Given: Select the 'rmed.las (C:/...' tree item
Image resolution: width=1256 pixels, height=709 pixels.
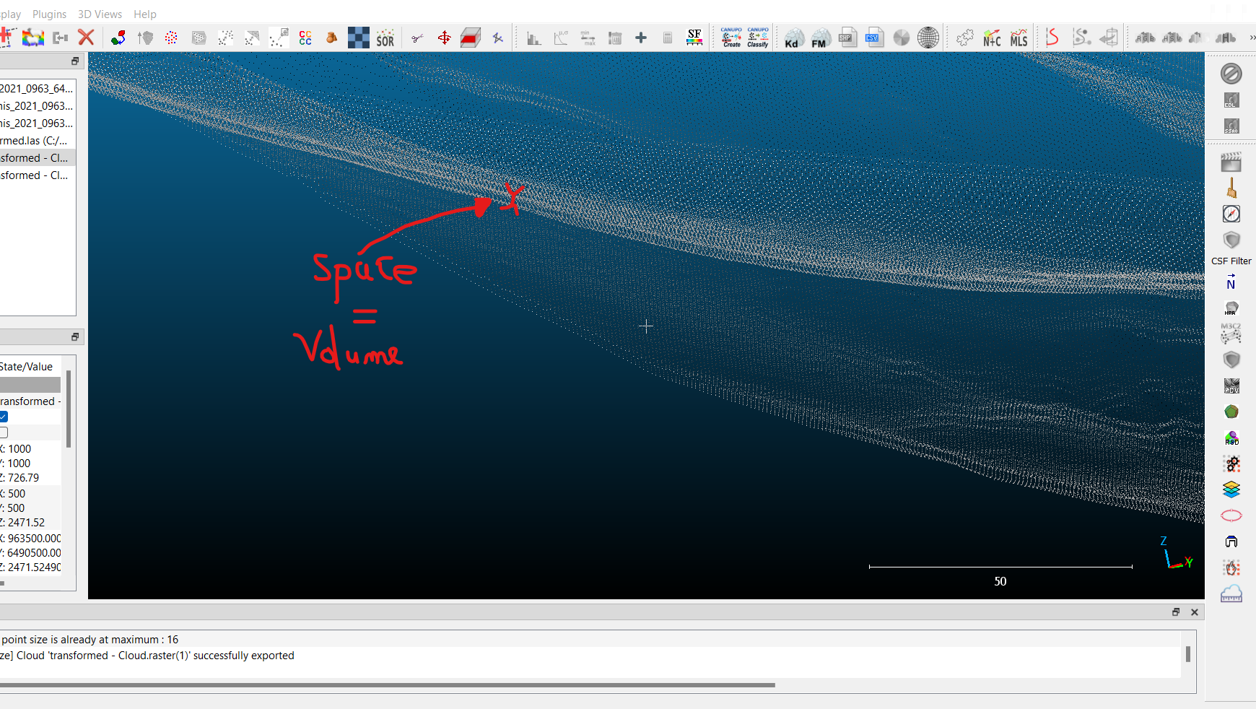Looking at the screenshot, I should pyautogui.click(x=34, y=140).
